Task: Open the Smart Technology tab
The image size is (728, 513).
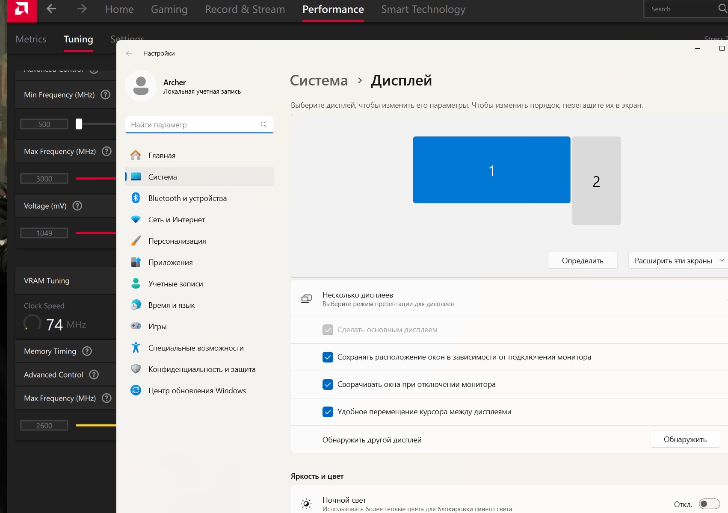Action: [423, 9]
